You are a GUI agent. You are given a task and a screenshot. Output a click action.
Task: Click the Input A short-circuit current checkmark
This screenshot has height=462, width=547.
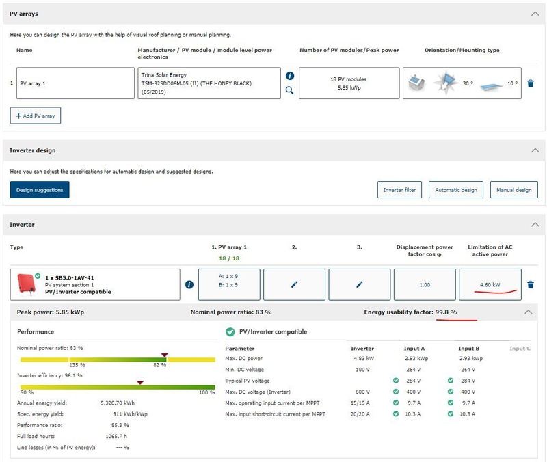point(396,414)
